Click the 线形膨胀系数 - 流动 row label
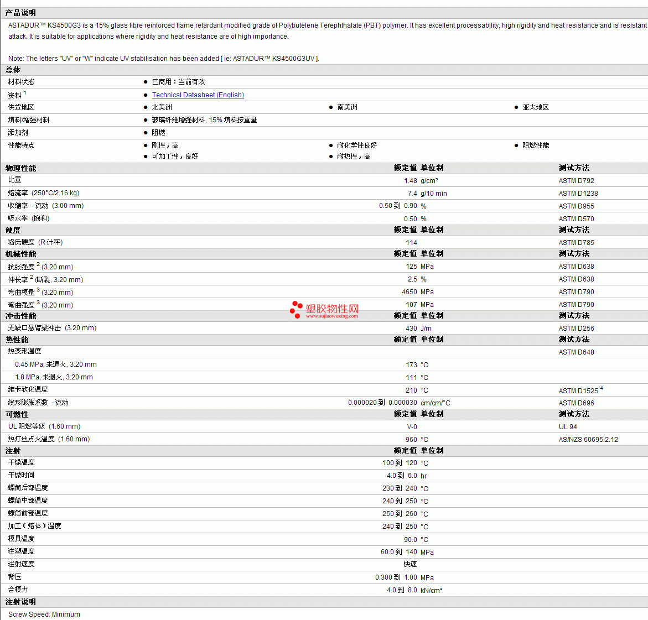This screenshot has height=620, width=648. tap(38, 402)
